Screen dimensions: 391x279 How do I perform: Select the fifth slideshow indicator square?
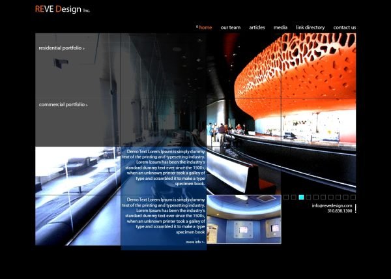[x=316, y=198]
